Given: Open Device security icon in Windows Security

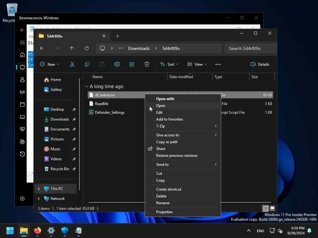Looking at the screenshot, I should pos(22,117).
